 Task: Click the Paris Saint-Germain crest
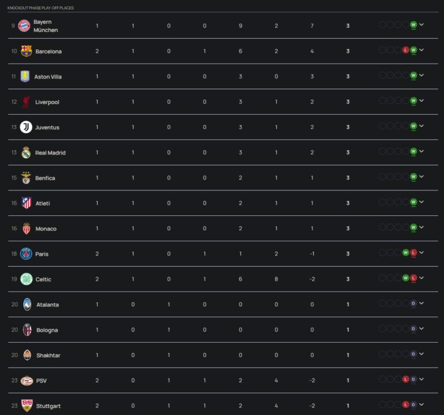(26, 254)
